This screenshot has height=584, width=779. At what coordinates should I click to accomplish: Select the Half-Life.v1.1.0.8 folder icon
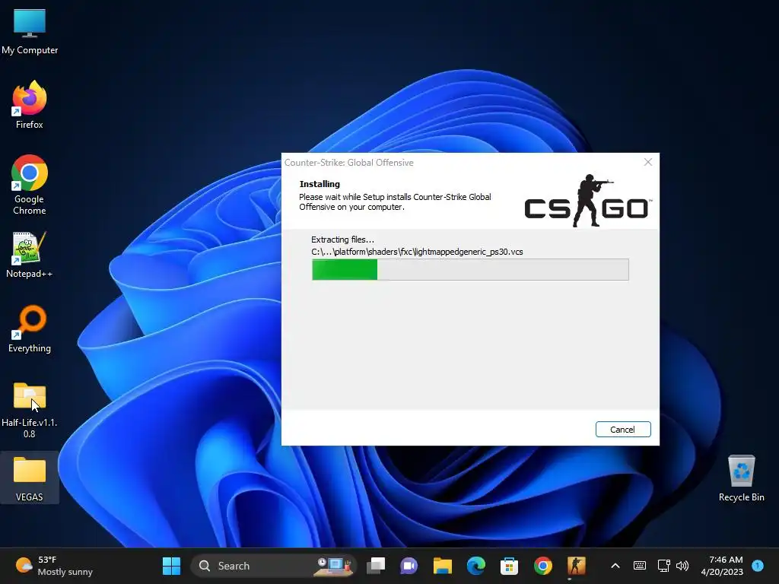[x=30, y=410]
